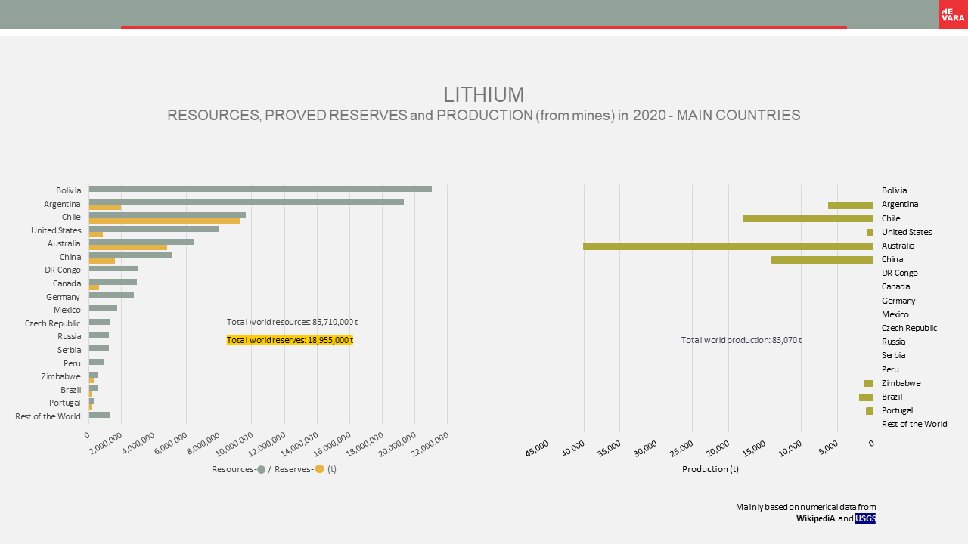Viewport: 968px width, 544px height.
Task: Select China's production bar
Action: (821, 260)
